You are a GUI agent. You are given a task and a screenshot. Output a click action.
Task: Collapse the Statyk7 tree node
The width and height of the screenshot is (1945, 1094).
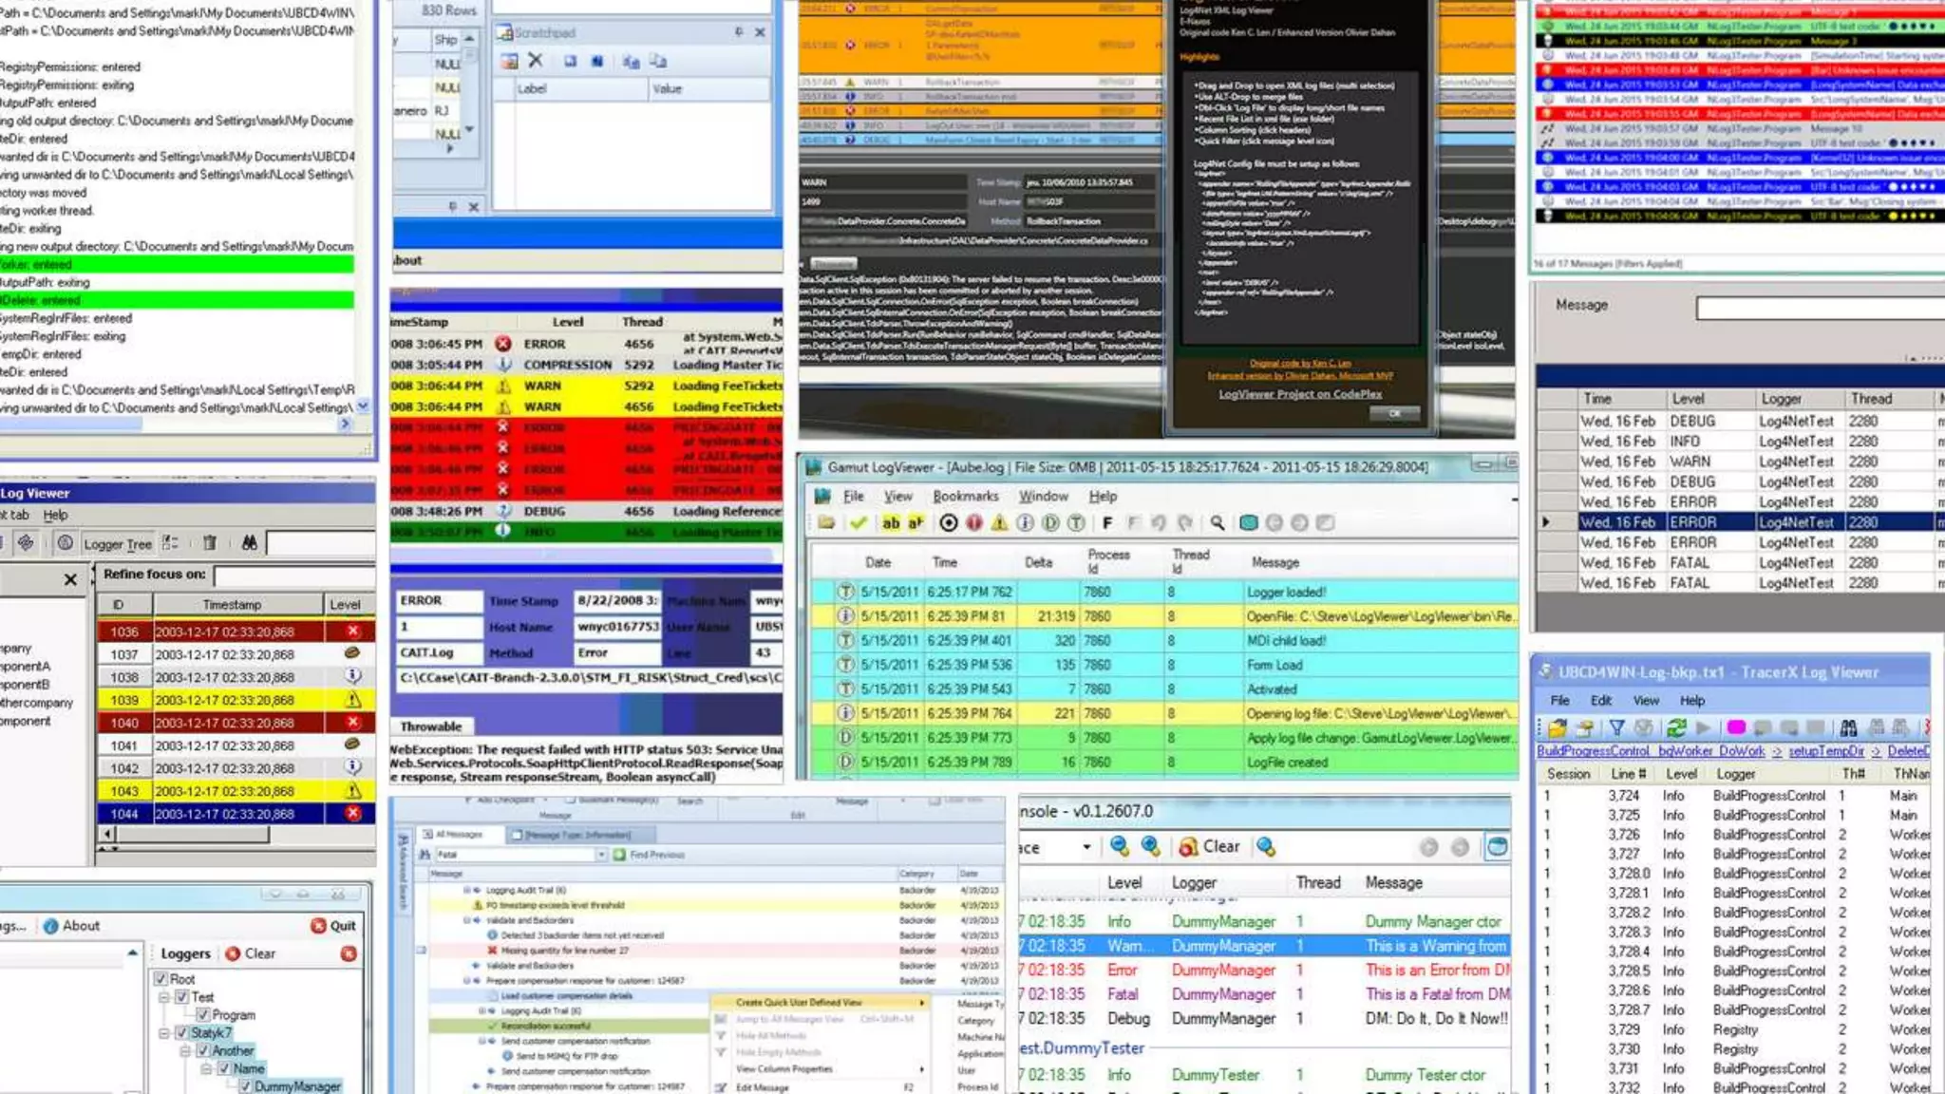tap(164, 1033)
